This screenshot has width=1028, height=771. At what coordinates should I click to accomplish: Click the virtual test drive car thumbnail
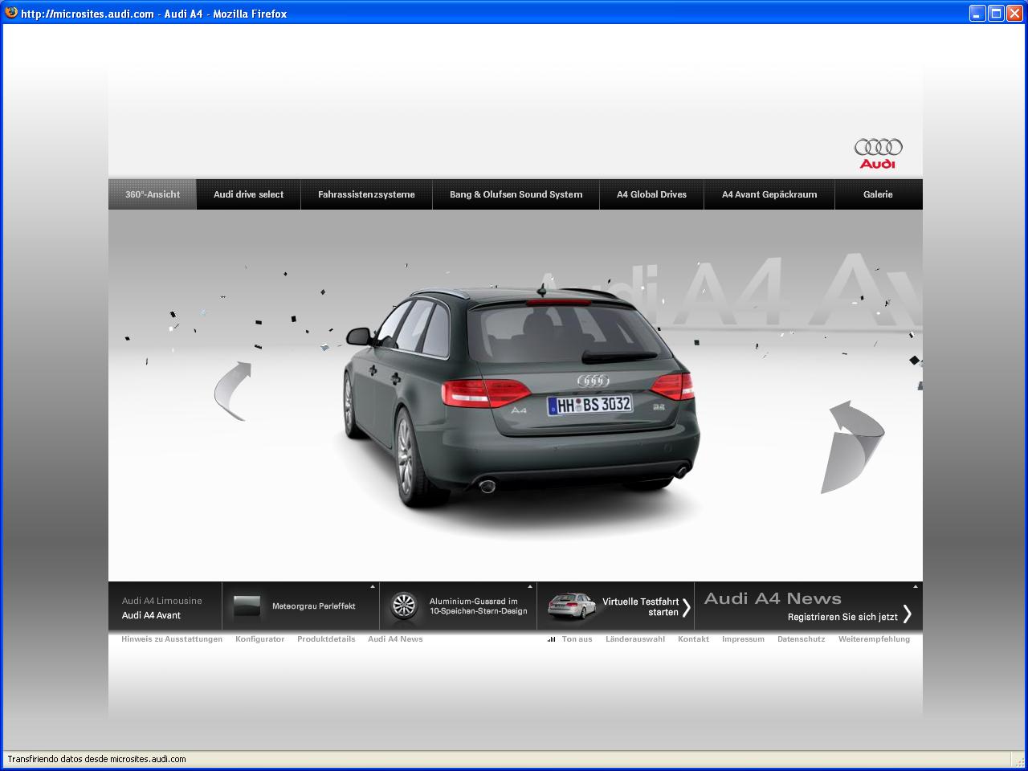coord(571,606)
